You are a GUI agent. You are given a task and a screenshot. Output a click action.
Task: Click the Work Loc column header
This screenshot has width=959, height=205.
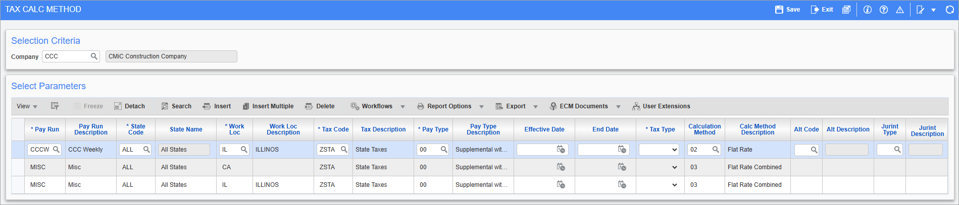(235, 129)
